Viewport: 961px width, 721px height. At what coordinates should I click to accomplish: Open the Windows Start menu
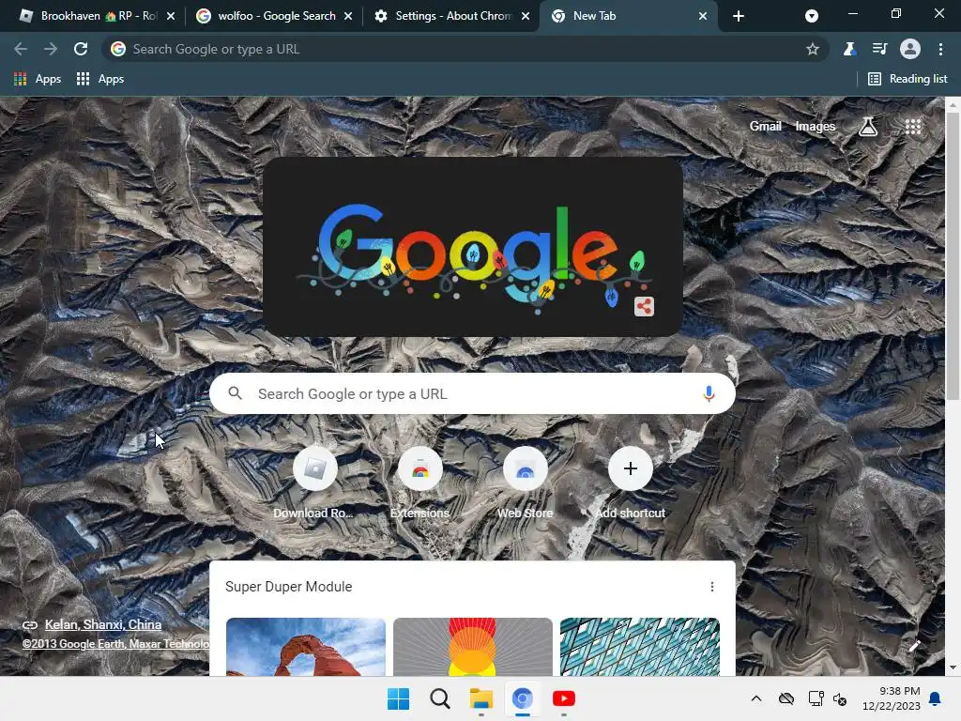tap(398, 698)
